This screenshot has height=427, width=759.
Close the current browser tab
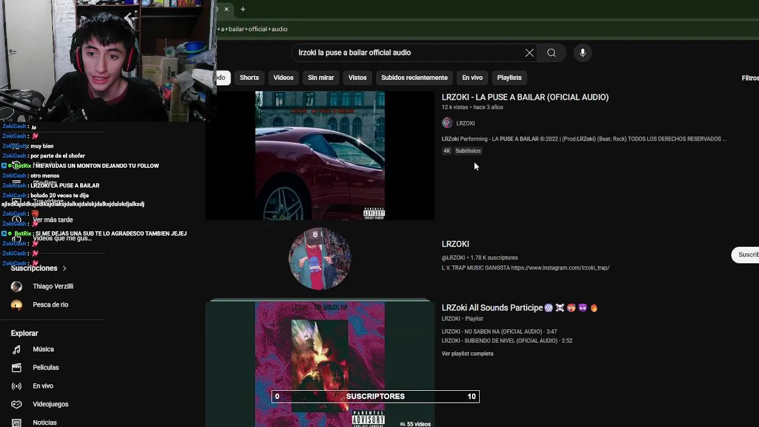226,9
